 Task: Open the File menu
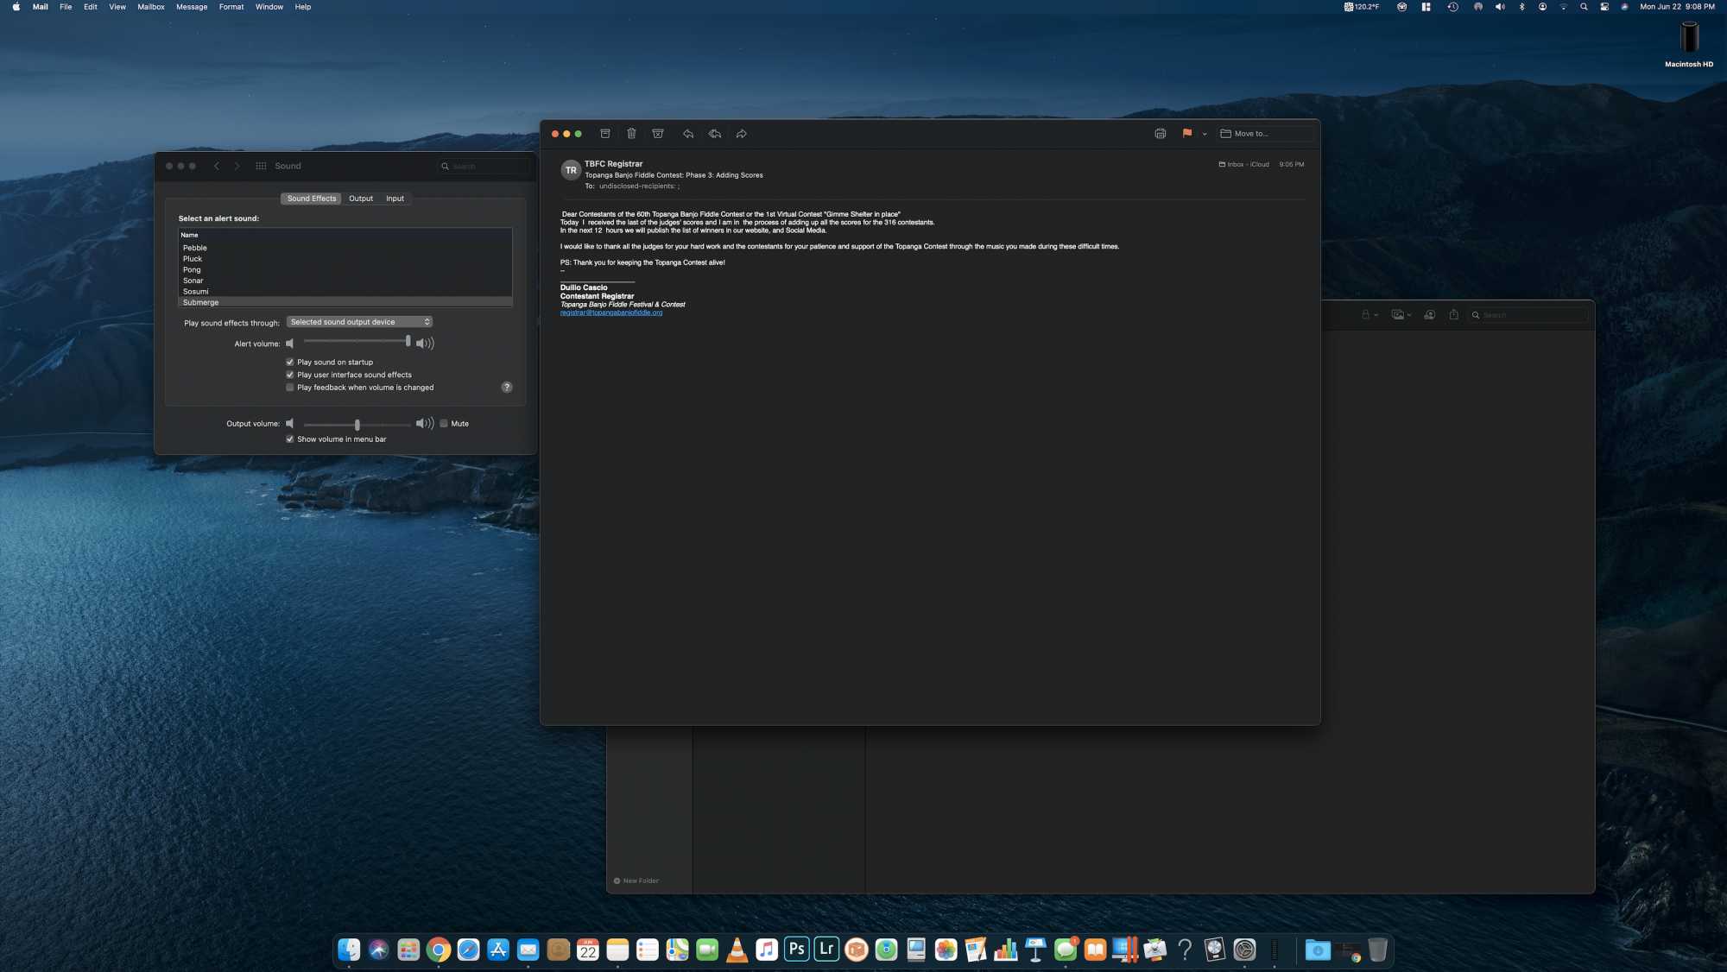(66, 7)
